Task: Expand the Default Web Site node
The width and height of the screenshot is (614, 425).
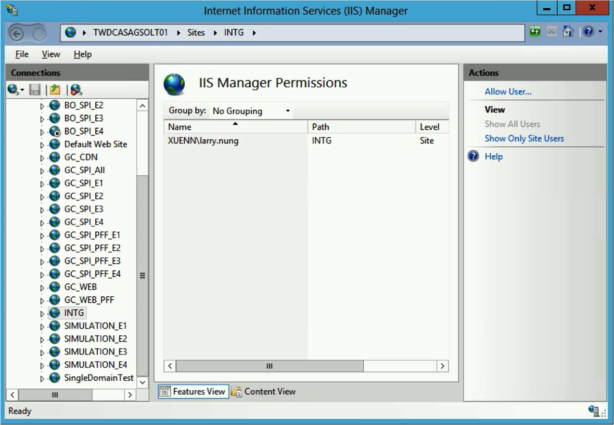Action: [42, 145]
